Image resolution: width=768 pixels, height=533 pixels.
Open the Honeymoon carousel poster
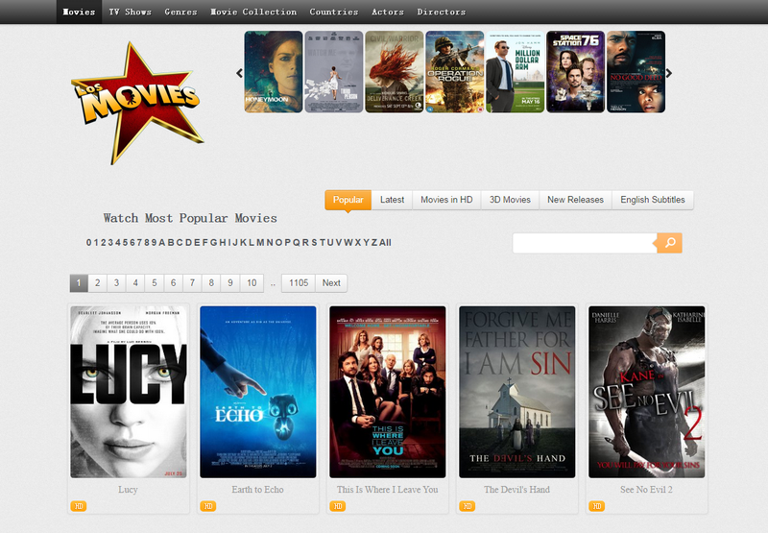[x=274, y=72]
